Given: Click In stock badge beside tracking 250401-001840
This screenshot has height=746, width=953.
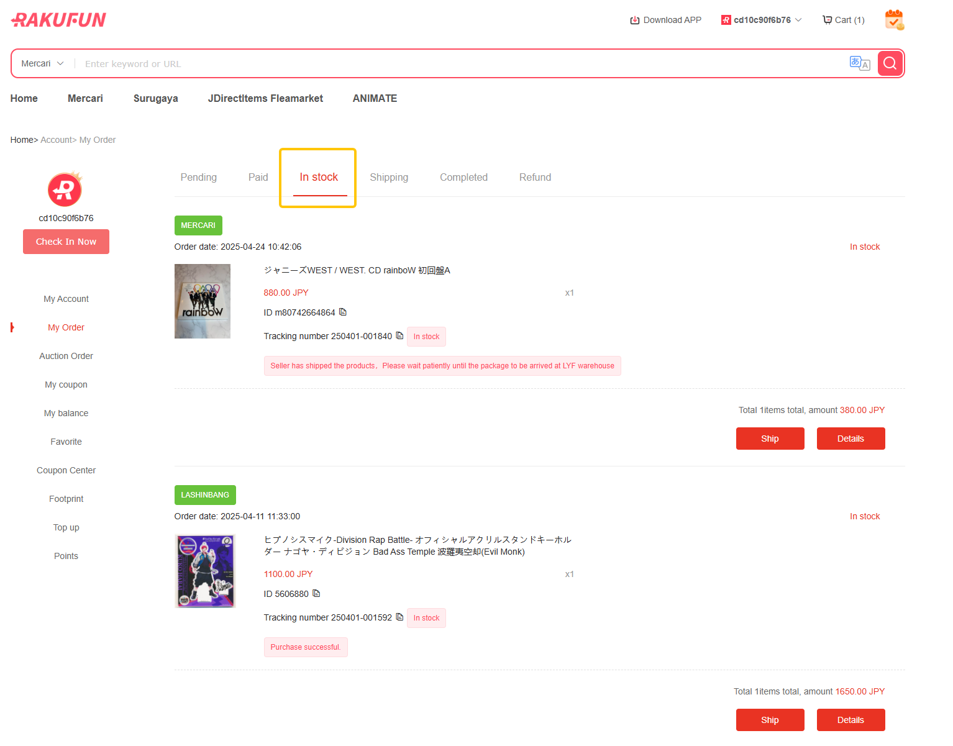Looking at the screenshot, I should pos(426,337).
